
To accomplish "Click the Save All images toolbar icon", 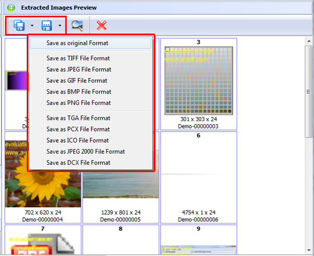I will (19, 25).
